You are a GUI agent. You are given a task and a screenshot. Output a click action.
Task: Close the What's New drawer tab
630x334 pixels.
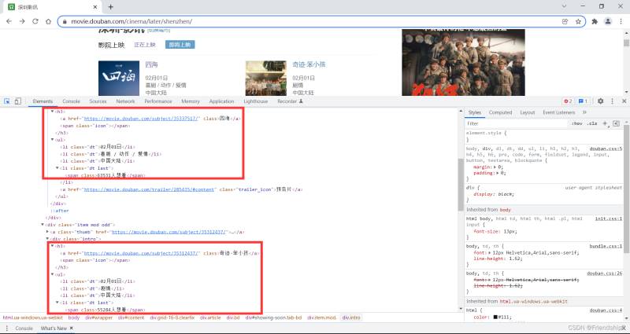(x=71, y=328)
